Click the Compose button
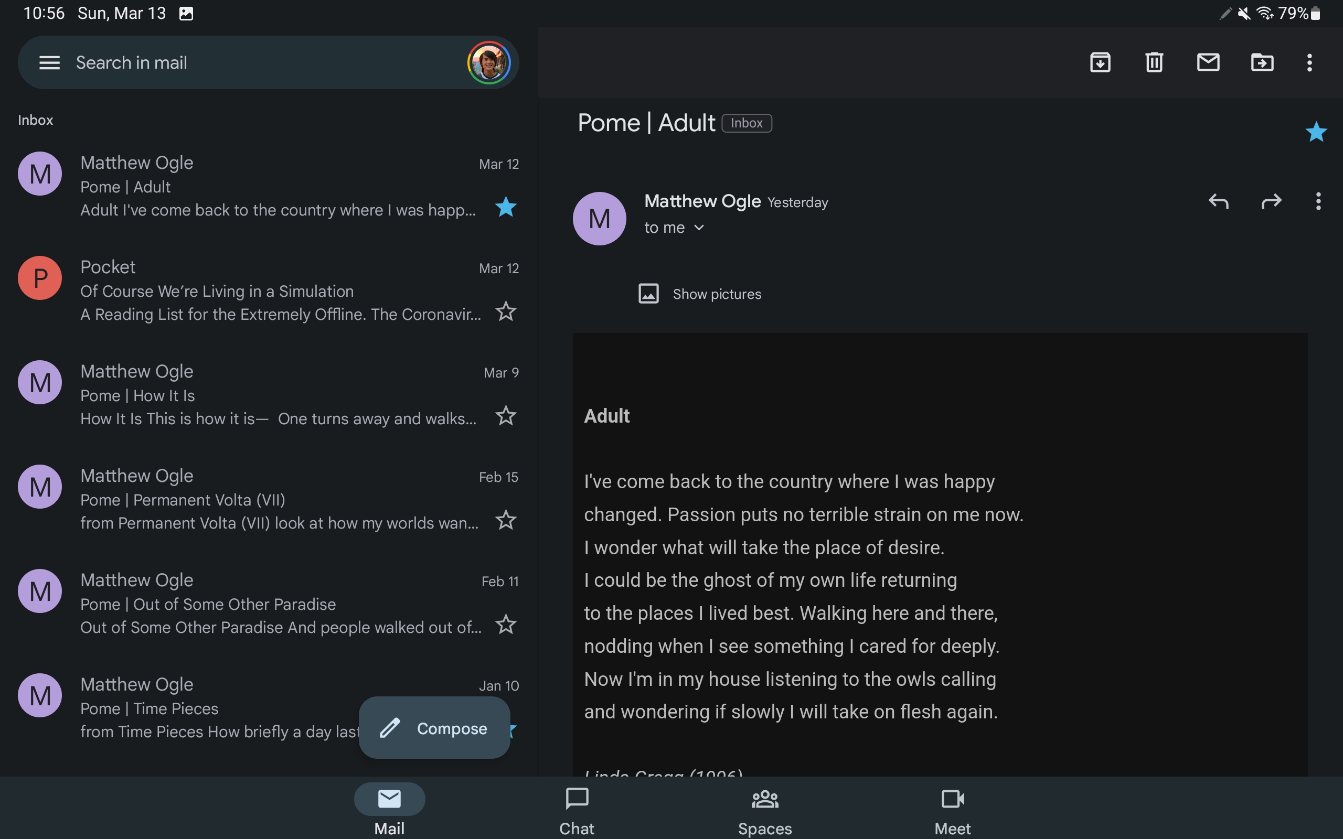This screenshot has height=839, width=1343. pos(434,728)
